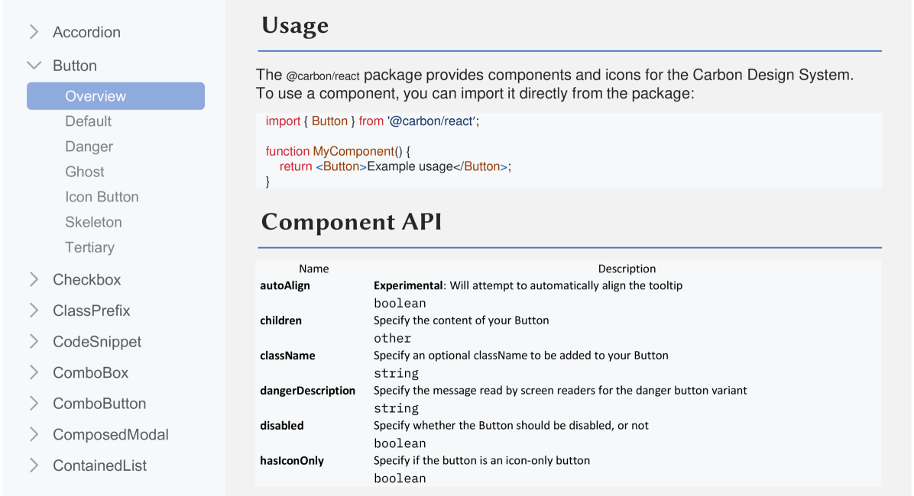The width and height of the screenshot is (914, 496).
Task: Expand the ComboButton chevron icon
Action: 34,403
